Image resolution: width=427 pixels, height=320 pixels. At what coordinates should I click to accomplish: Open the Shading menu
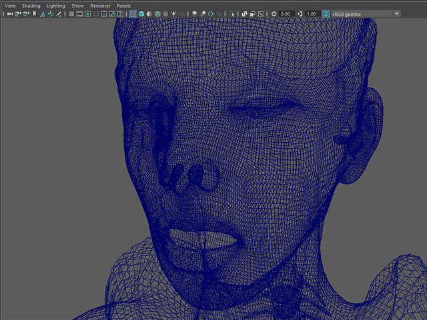31,6
